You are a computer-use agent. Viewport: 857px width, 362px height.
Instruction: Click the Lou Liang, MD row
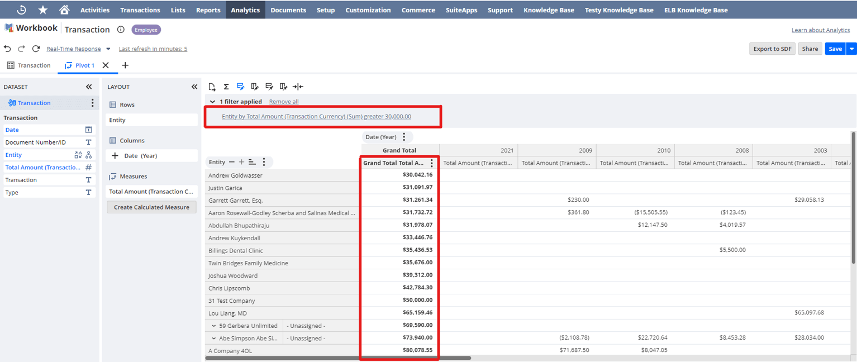[282, 313]
